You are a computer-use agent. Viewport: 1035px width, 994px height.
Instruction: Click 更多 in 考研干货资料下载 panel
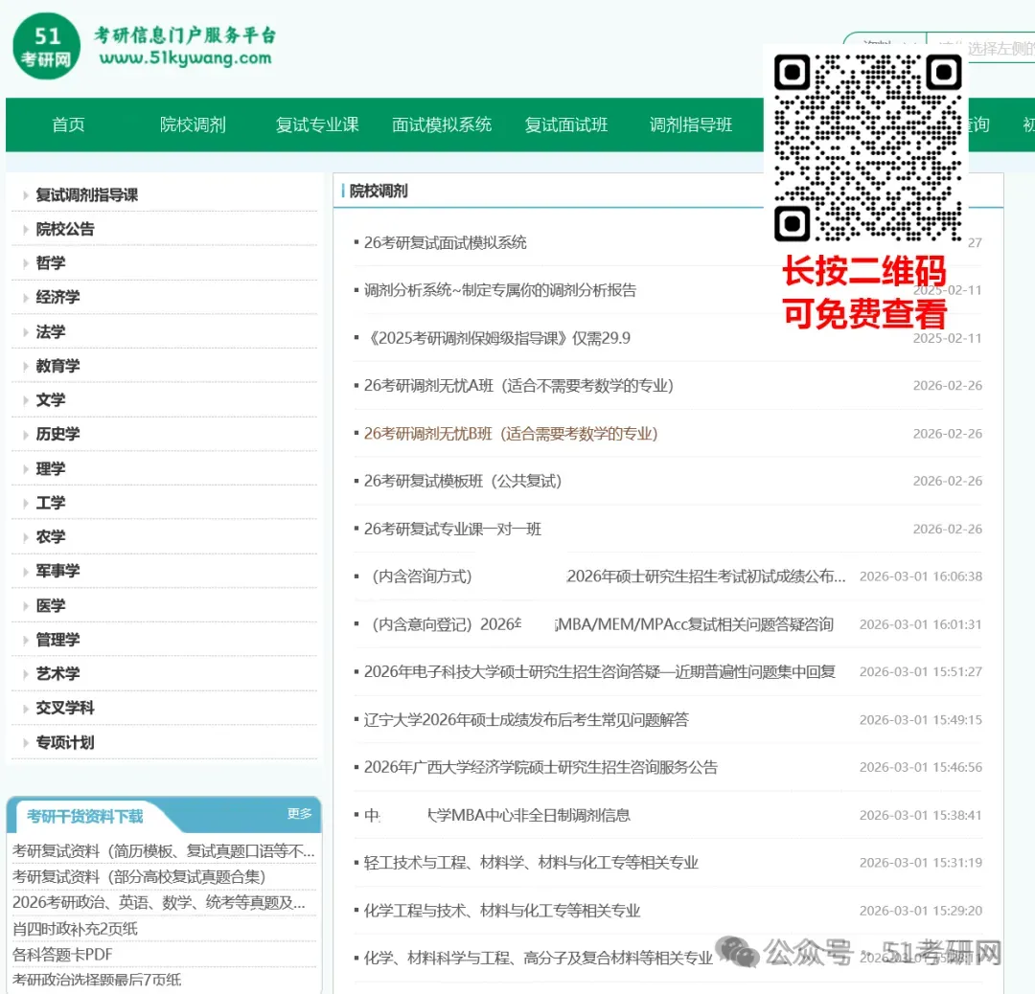coord(299,814)
